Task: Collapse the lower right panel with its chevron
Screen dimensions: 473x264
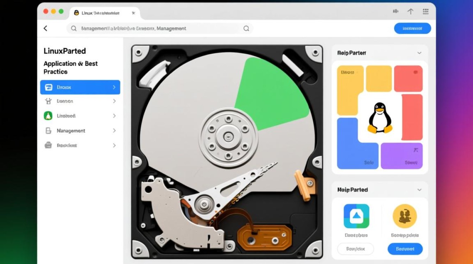Action: point(419,190)
